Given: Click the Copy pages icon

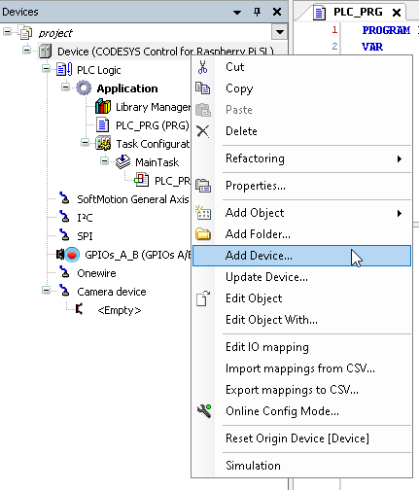Looking at the screenshot, I should [203, 88].
